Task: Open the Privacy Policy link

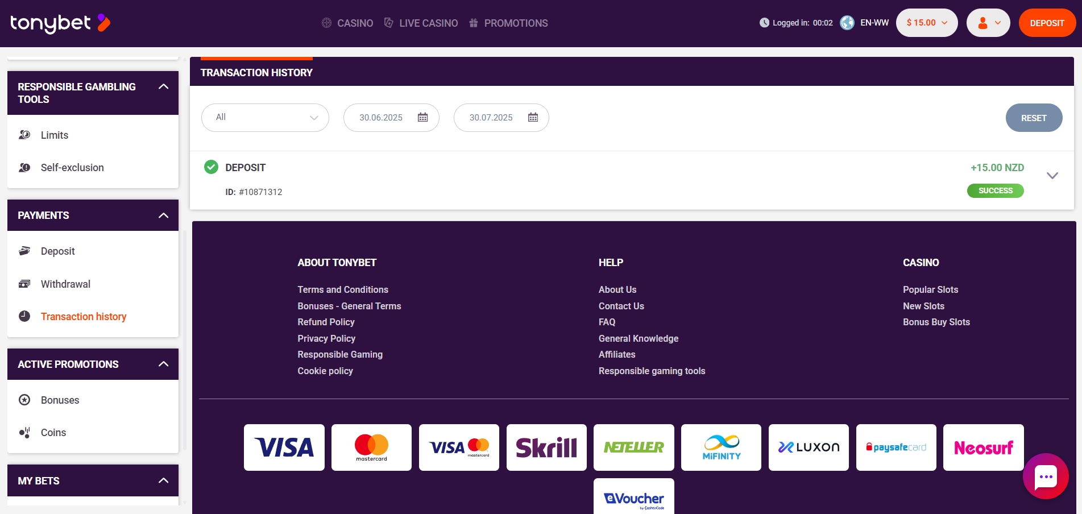Action: coord(326,338)
